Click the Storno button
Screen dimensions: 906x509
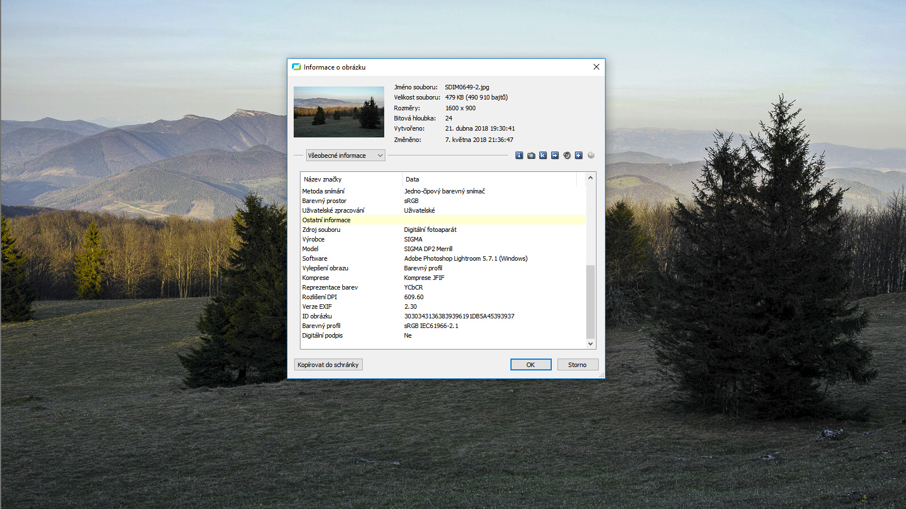click(x=577, y=365)
